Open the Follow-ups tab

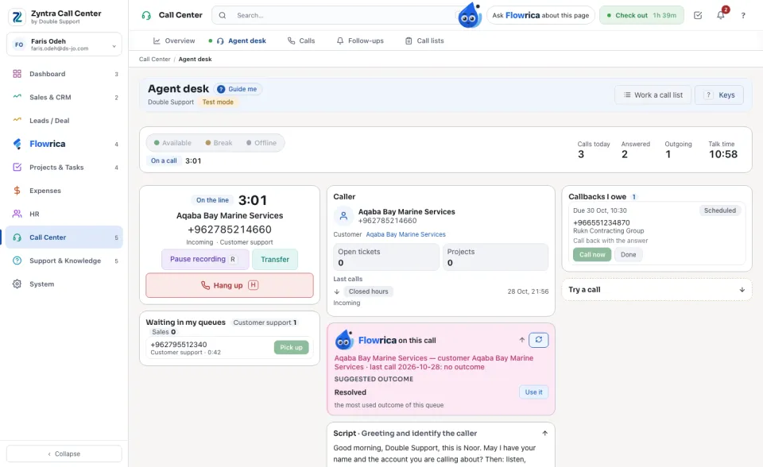pos(360,41)
